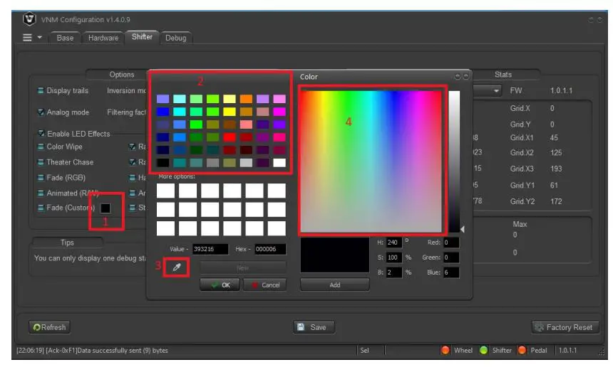The height and width of the screenshot is (367, 613).
Task: Click the Options panel header
Action: 122,75
